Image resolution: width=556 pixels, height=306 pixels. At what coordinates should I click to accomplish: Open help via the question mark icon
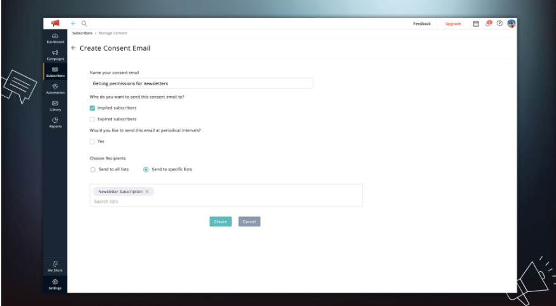[499, 24]
